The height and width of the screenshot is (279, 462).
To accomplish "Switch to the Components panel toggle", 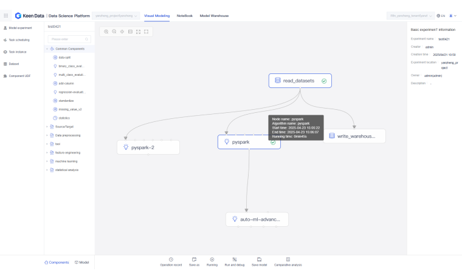I will tap(57, 262).
